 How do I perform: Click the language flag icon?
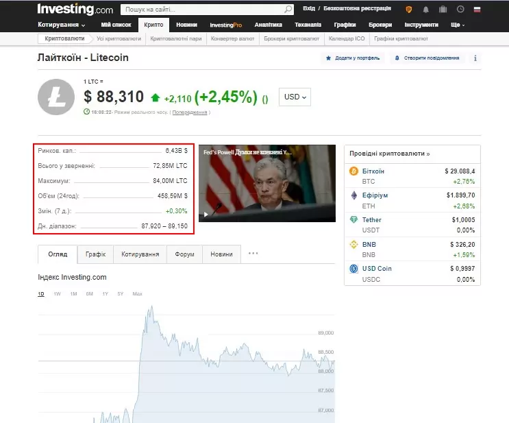(x=477, y=10)
